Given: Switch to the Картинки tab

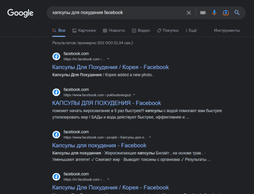Looking at the screenshot, I should 84,31.
